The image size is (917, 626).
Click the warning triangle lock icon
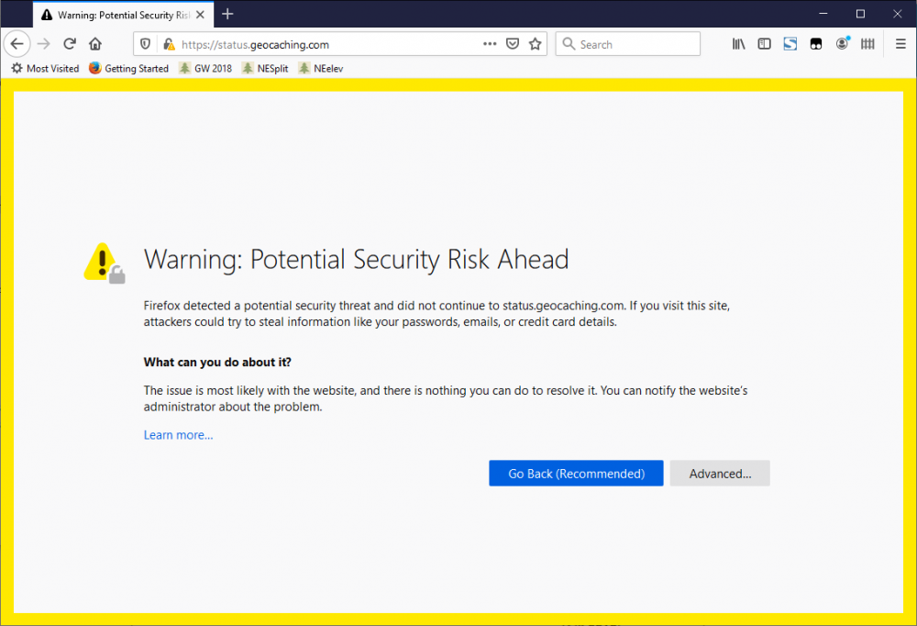[105, 263]
